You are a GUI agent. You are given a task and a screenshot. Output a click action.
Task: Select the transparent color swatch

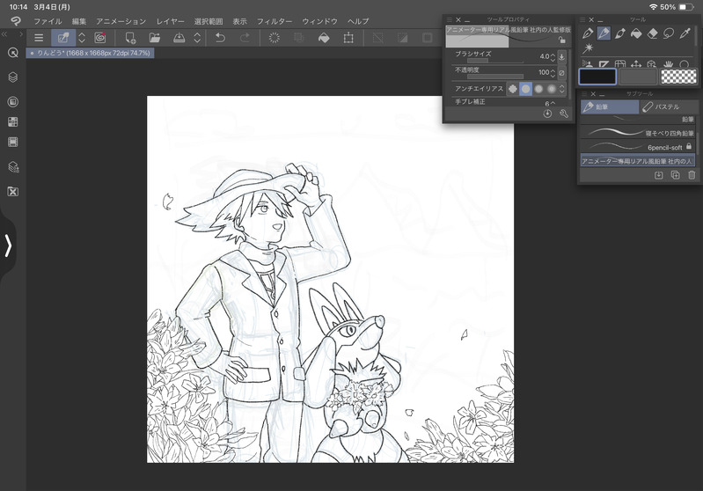(x=678, y=77)
